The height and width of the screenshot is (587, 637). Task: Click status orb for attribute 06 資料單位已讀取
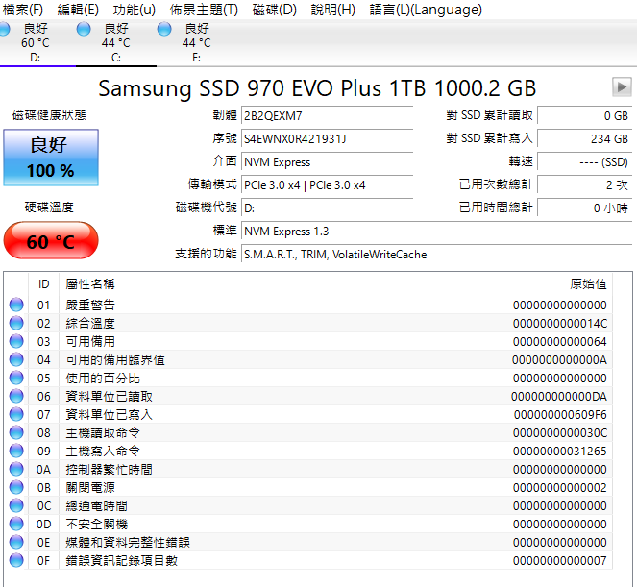pos(16,396)
